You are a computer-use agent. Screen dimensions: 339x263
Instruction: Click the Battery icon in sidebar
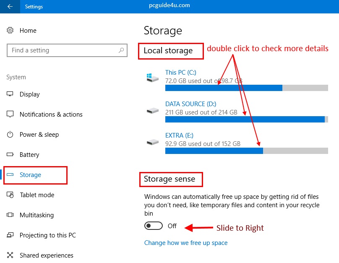point(10,155)
